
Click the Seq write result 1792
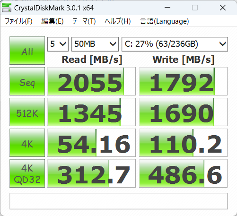coord(183,81)
